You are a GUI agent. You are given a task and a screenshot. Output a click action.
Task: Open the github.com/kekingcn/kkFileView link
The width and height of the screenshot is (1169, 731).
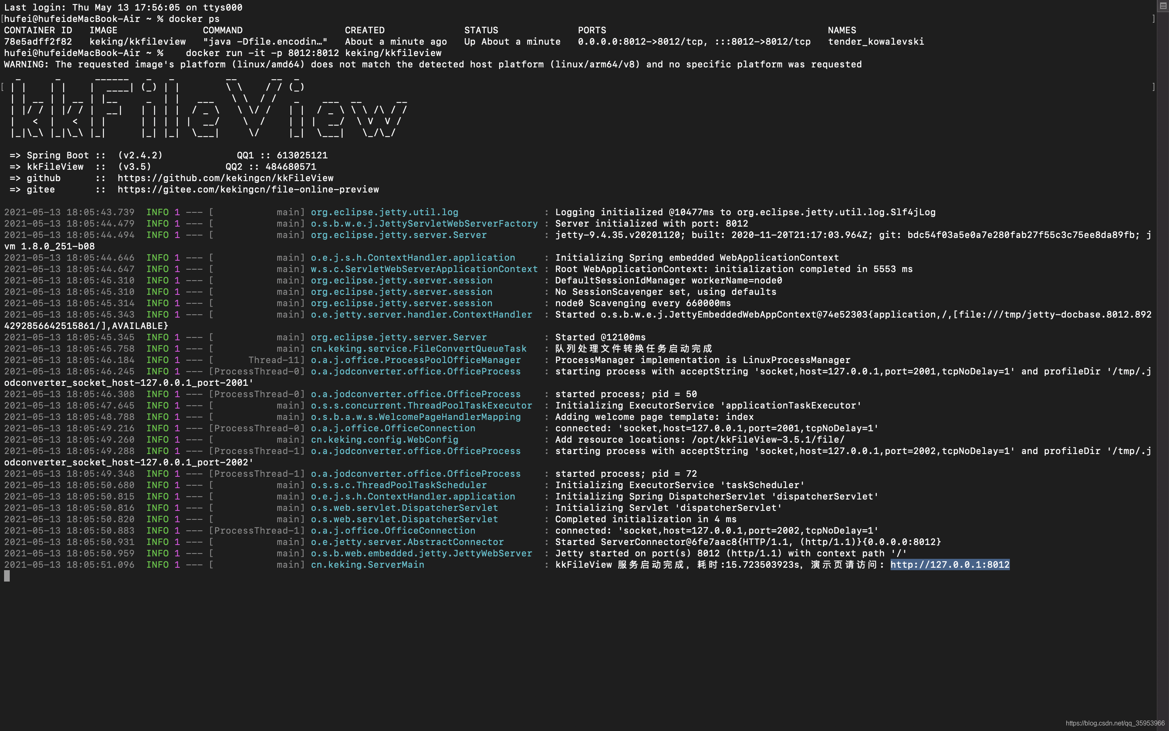click(x=225, y=178)
